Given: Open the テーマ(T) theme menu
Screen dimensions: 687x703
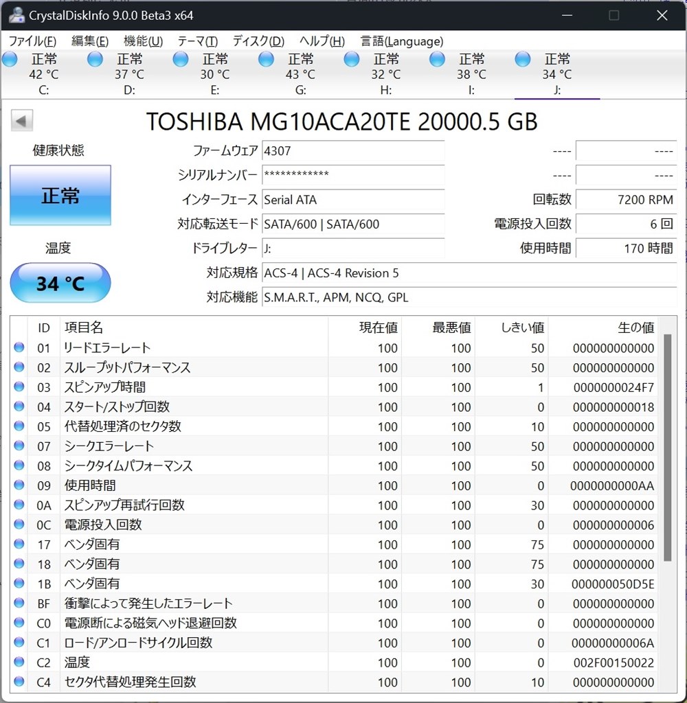Looking at the screenshot, I should tap(197, 41).
